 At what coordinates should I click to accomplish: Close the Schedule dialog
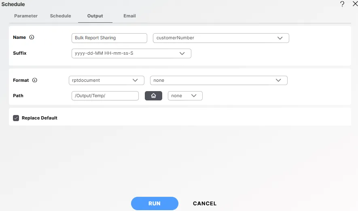point(355,4)
